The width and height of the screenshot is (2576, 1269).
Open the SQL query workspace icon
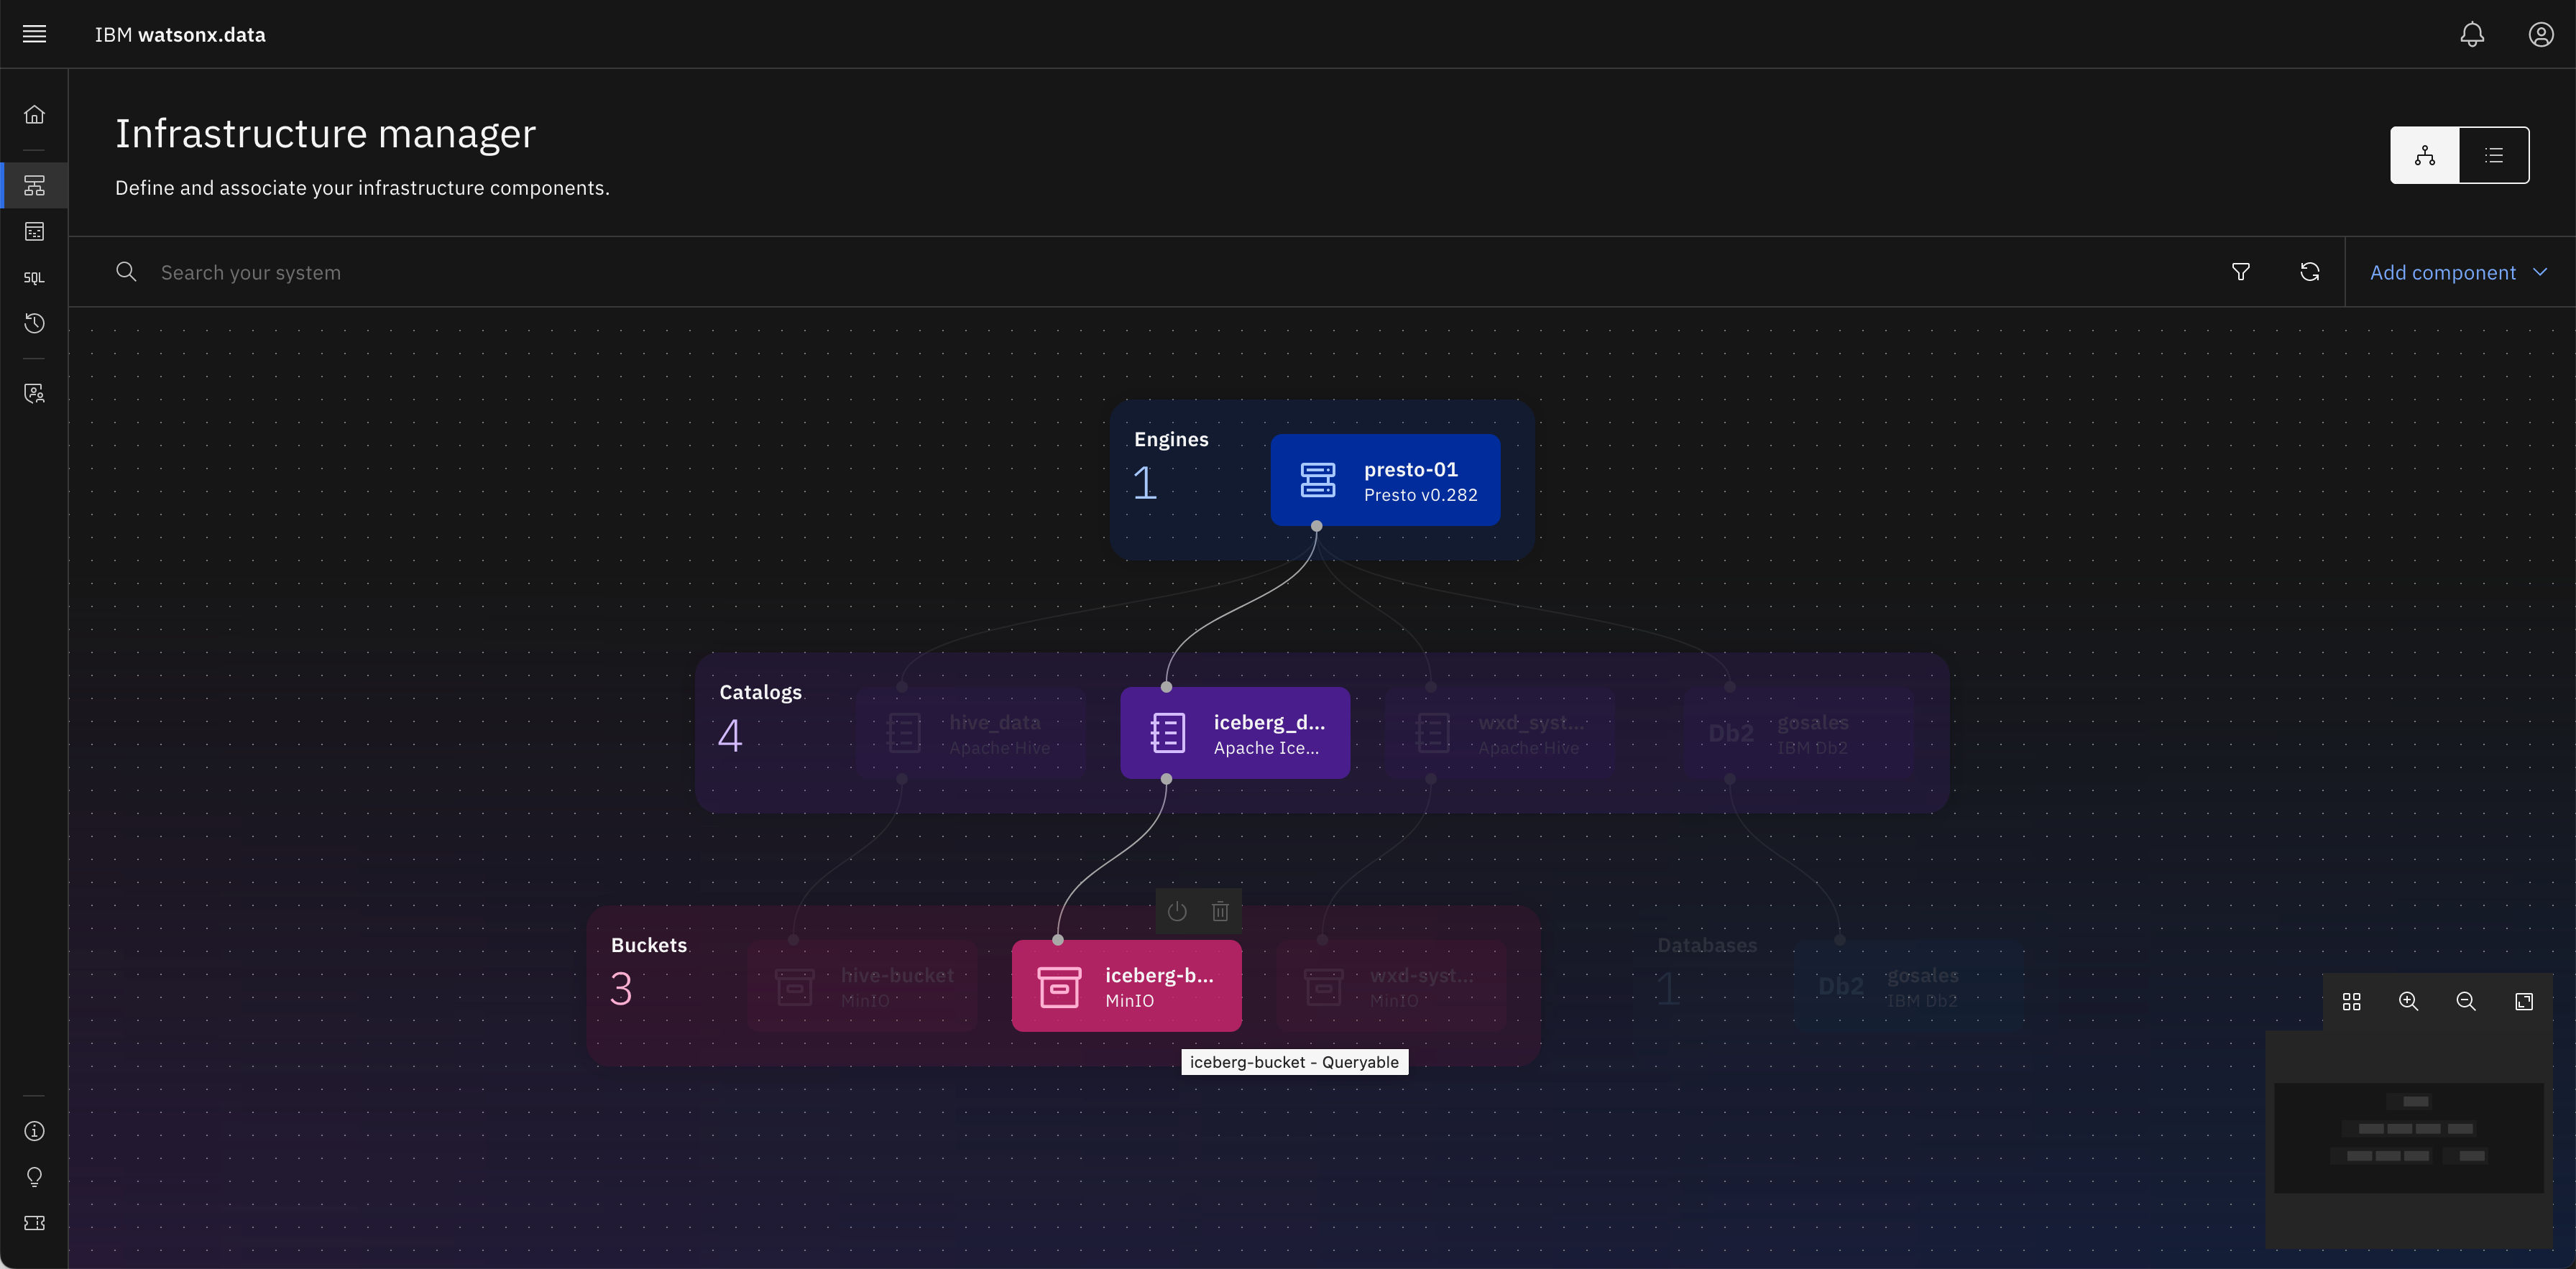pyautogui.click(x=34, y=277)
